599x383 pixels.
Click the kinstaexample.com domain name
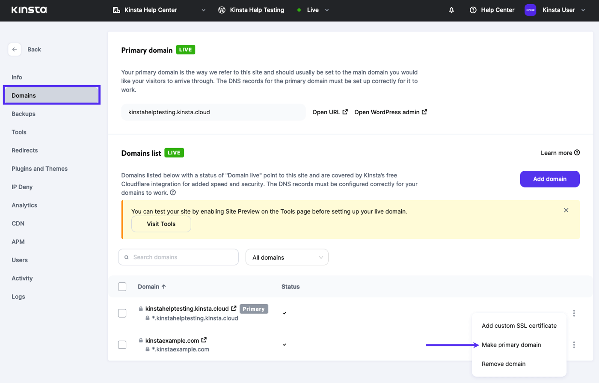tap(172, 341)
